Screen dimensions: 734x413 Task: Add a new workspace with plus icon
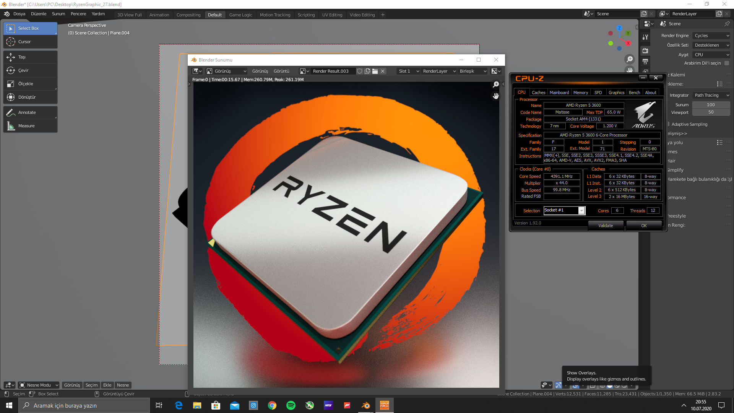coord(383,15)
